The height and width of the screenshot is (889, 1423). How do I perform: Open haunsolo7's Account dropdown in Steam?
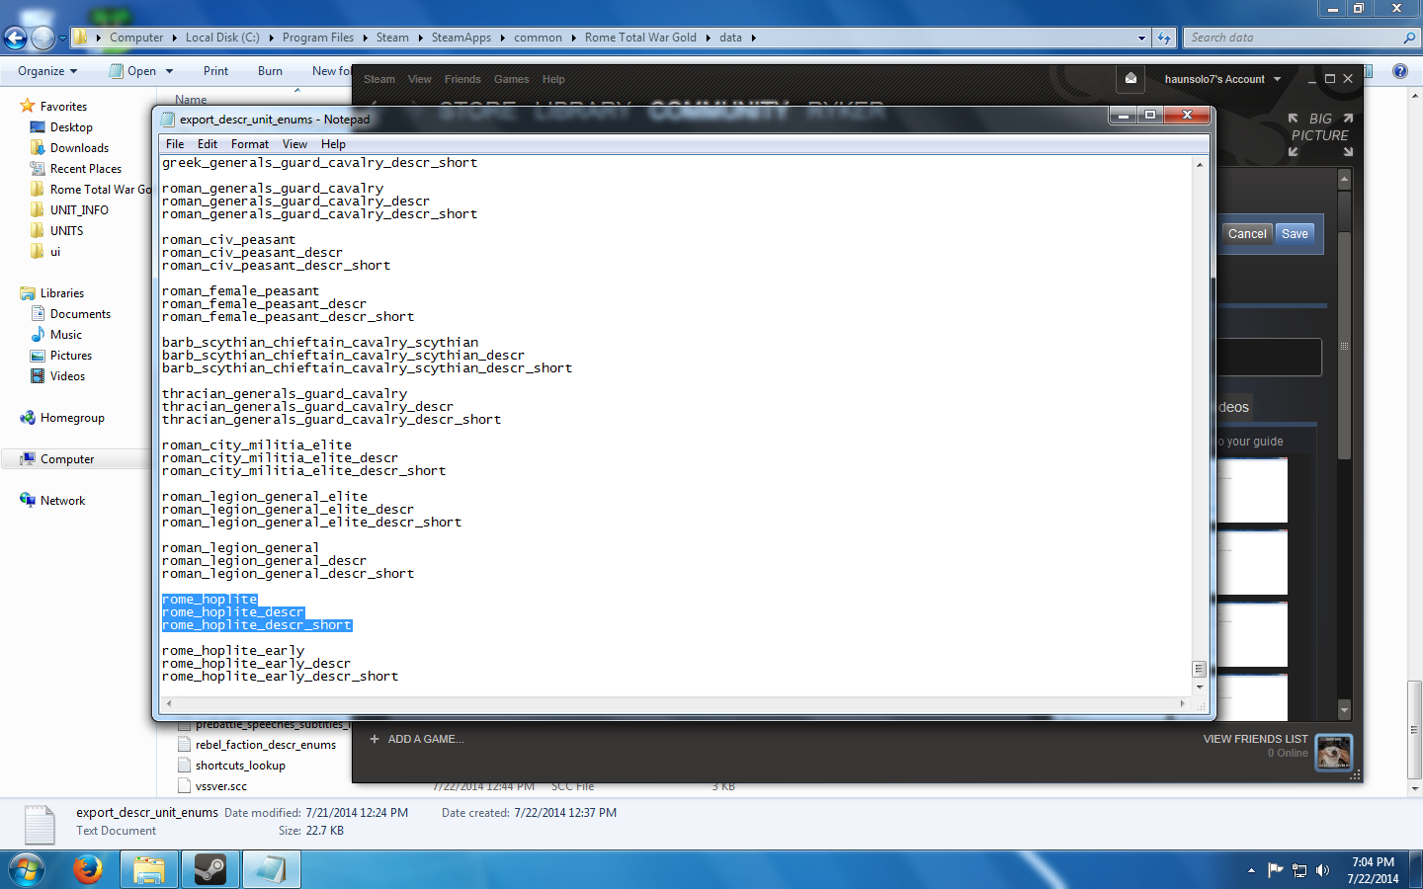click(1222, 79)
